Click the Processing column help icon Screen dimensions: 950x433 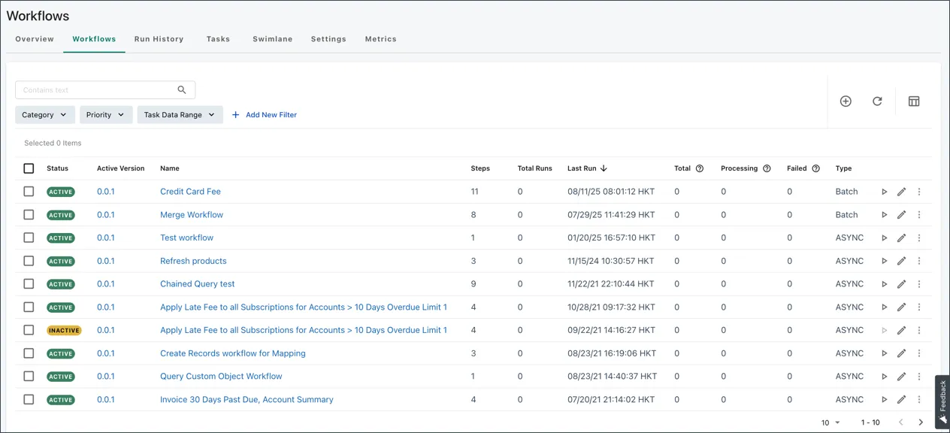767,168
